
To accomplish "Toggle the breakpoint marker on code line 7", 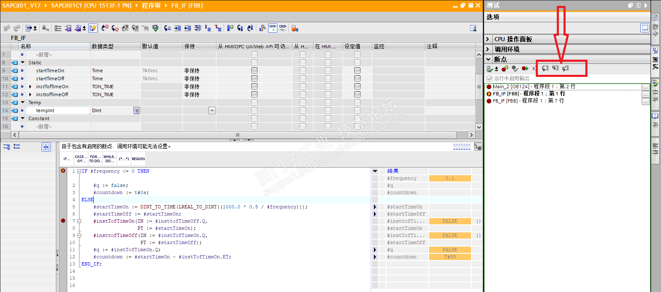I will point(63,221).
